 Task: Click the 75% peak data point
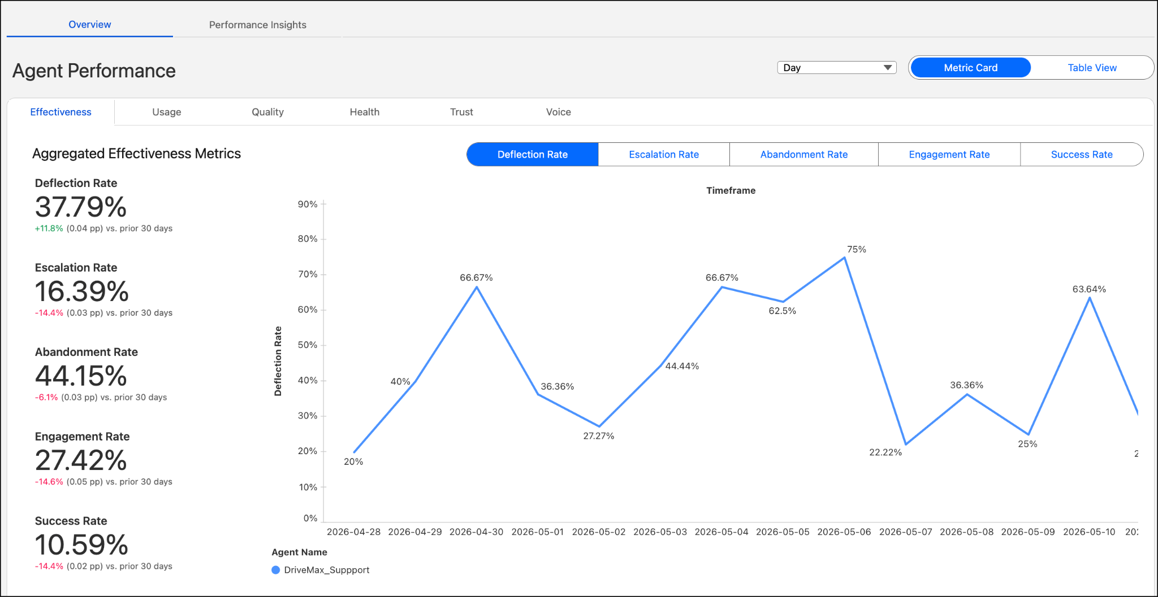[844, 258]
